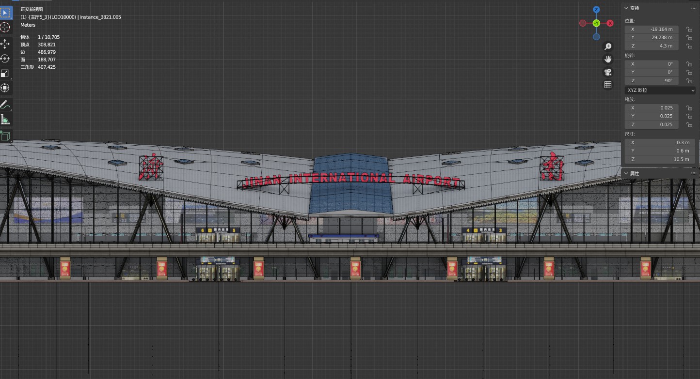The image size is (700, 379).
Task: Click the camera view icon
Action: [x=607, y=72]
